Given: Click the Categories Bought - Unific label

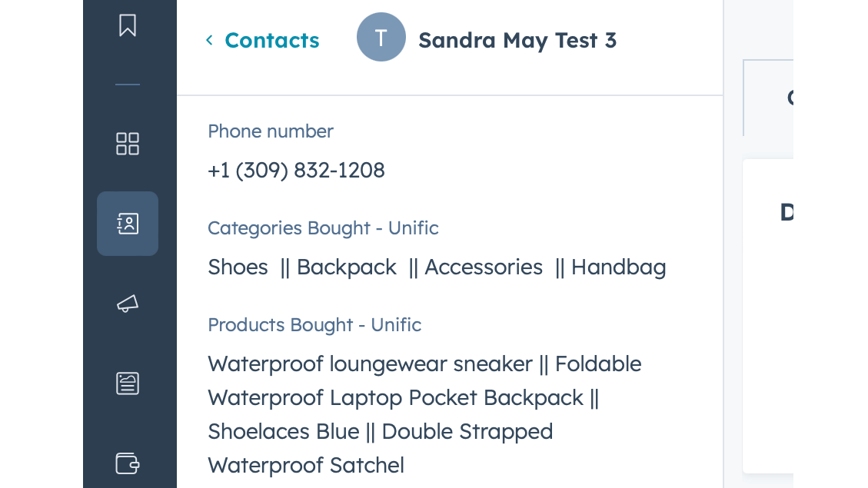Looking at the screenshot, I should point(323,228).
